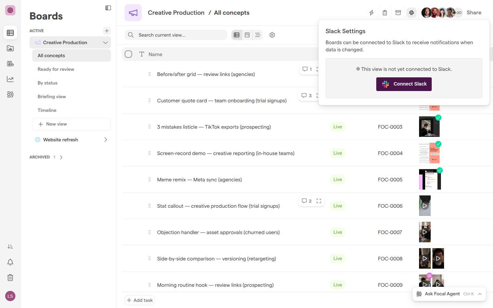Open automations lightning icon

[371, 13]
